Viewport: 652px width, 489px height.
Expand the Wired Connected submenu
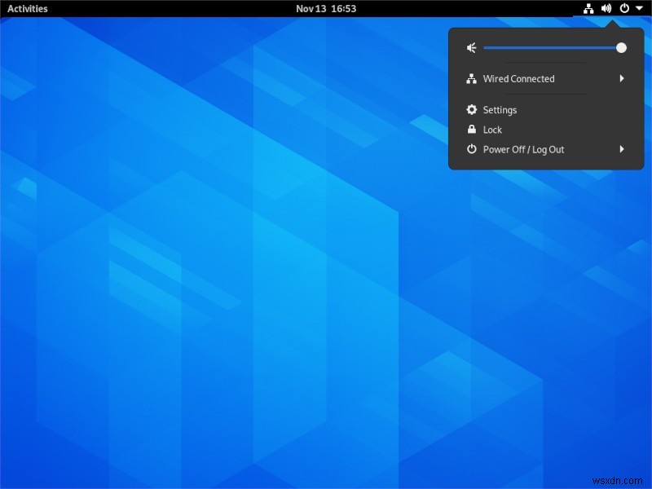pyautogui.click(x=623, y=78)
